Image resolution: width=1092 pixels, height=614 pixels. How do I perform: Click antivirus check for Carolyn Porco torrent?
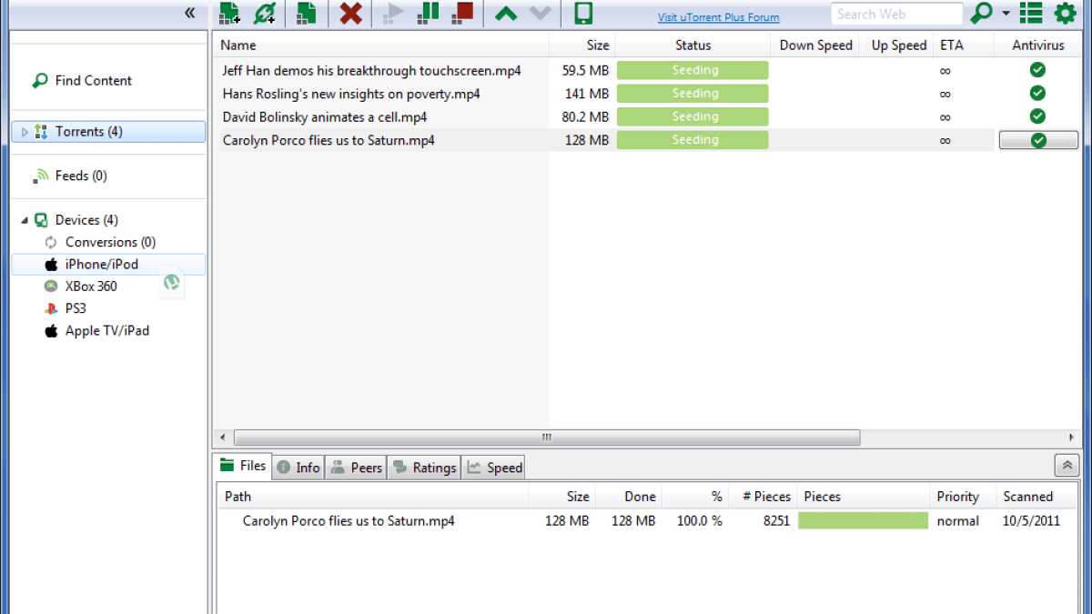pyautogui.click(x=1038, y=140)
